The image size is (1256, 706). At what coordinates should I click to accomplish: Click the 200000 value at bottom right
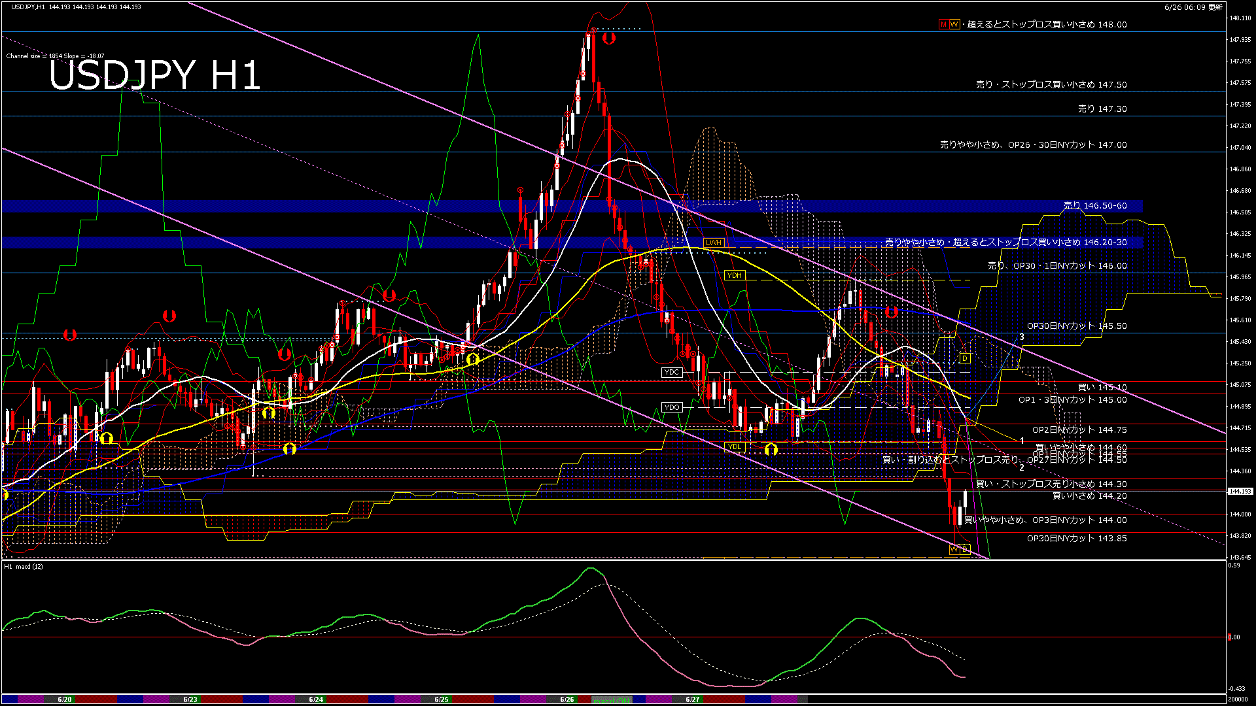click(1238, 699)
